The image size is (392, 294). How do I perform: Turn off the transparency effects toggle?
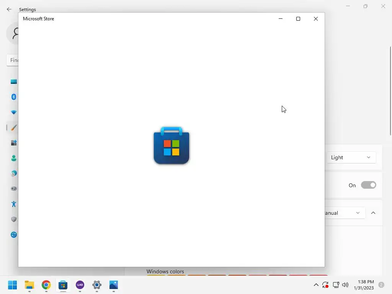pos(369,185)
